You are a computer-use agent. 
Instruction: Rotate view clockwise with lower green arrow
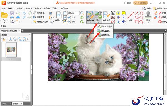82,22
